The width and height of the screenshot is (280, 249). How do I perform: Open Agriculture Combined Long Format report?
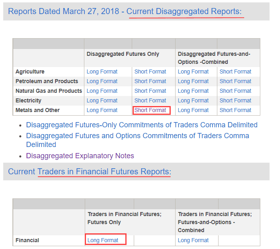[x=193, y=71]
